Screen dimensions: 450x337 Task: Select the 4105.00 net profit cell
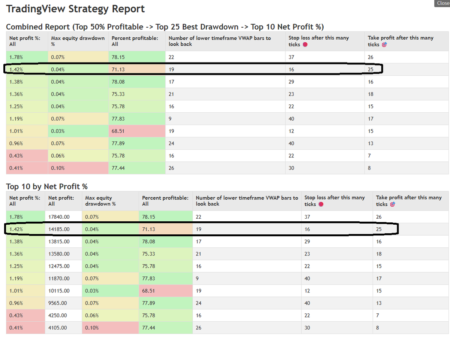point(63,328)
